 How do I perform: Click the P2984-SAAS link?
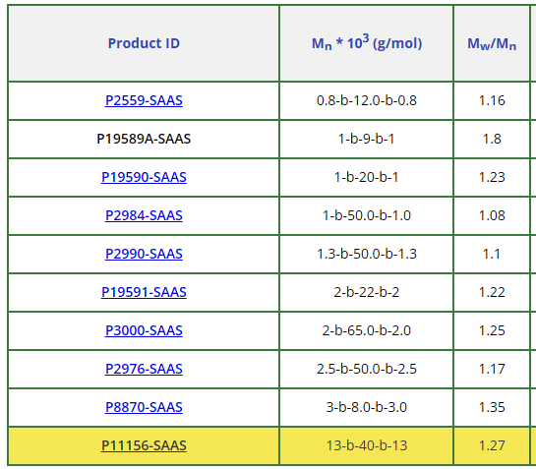click(x=144, y=215)
